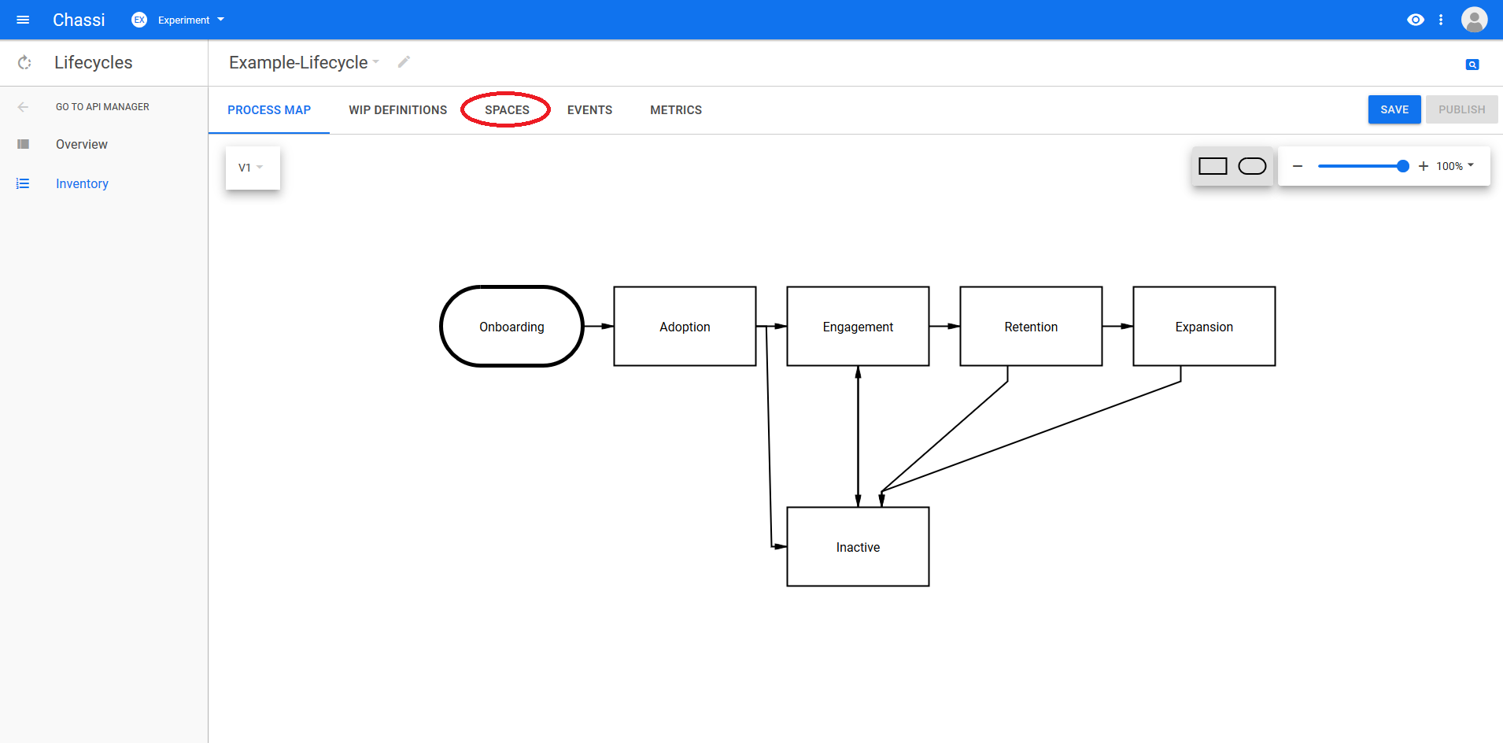The width and height of the screenshot is (1503, 743).
Task: Click the EX environment badge icon
Action: (x=139, y=20)
